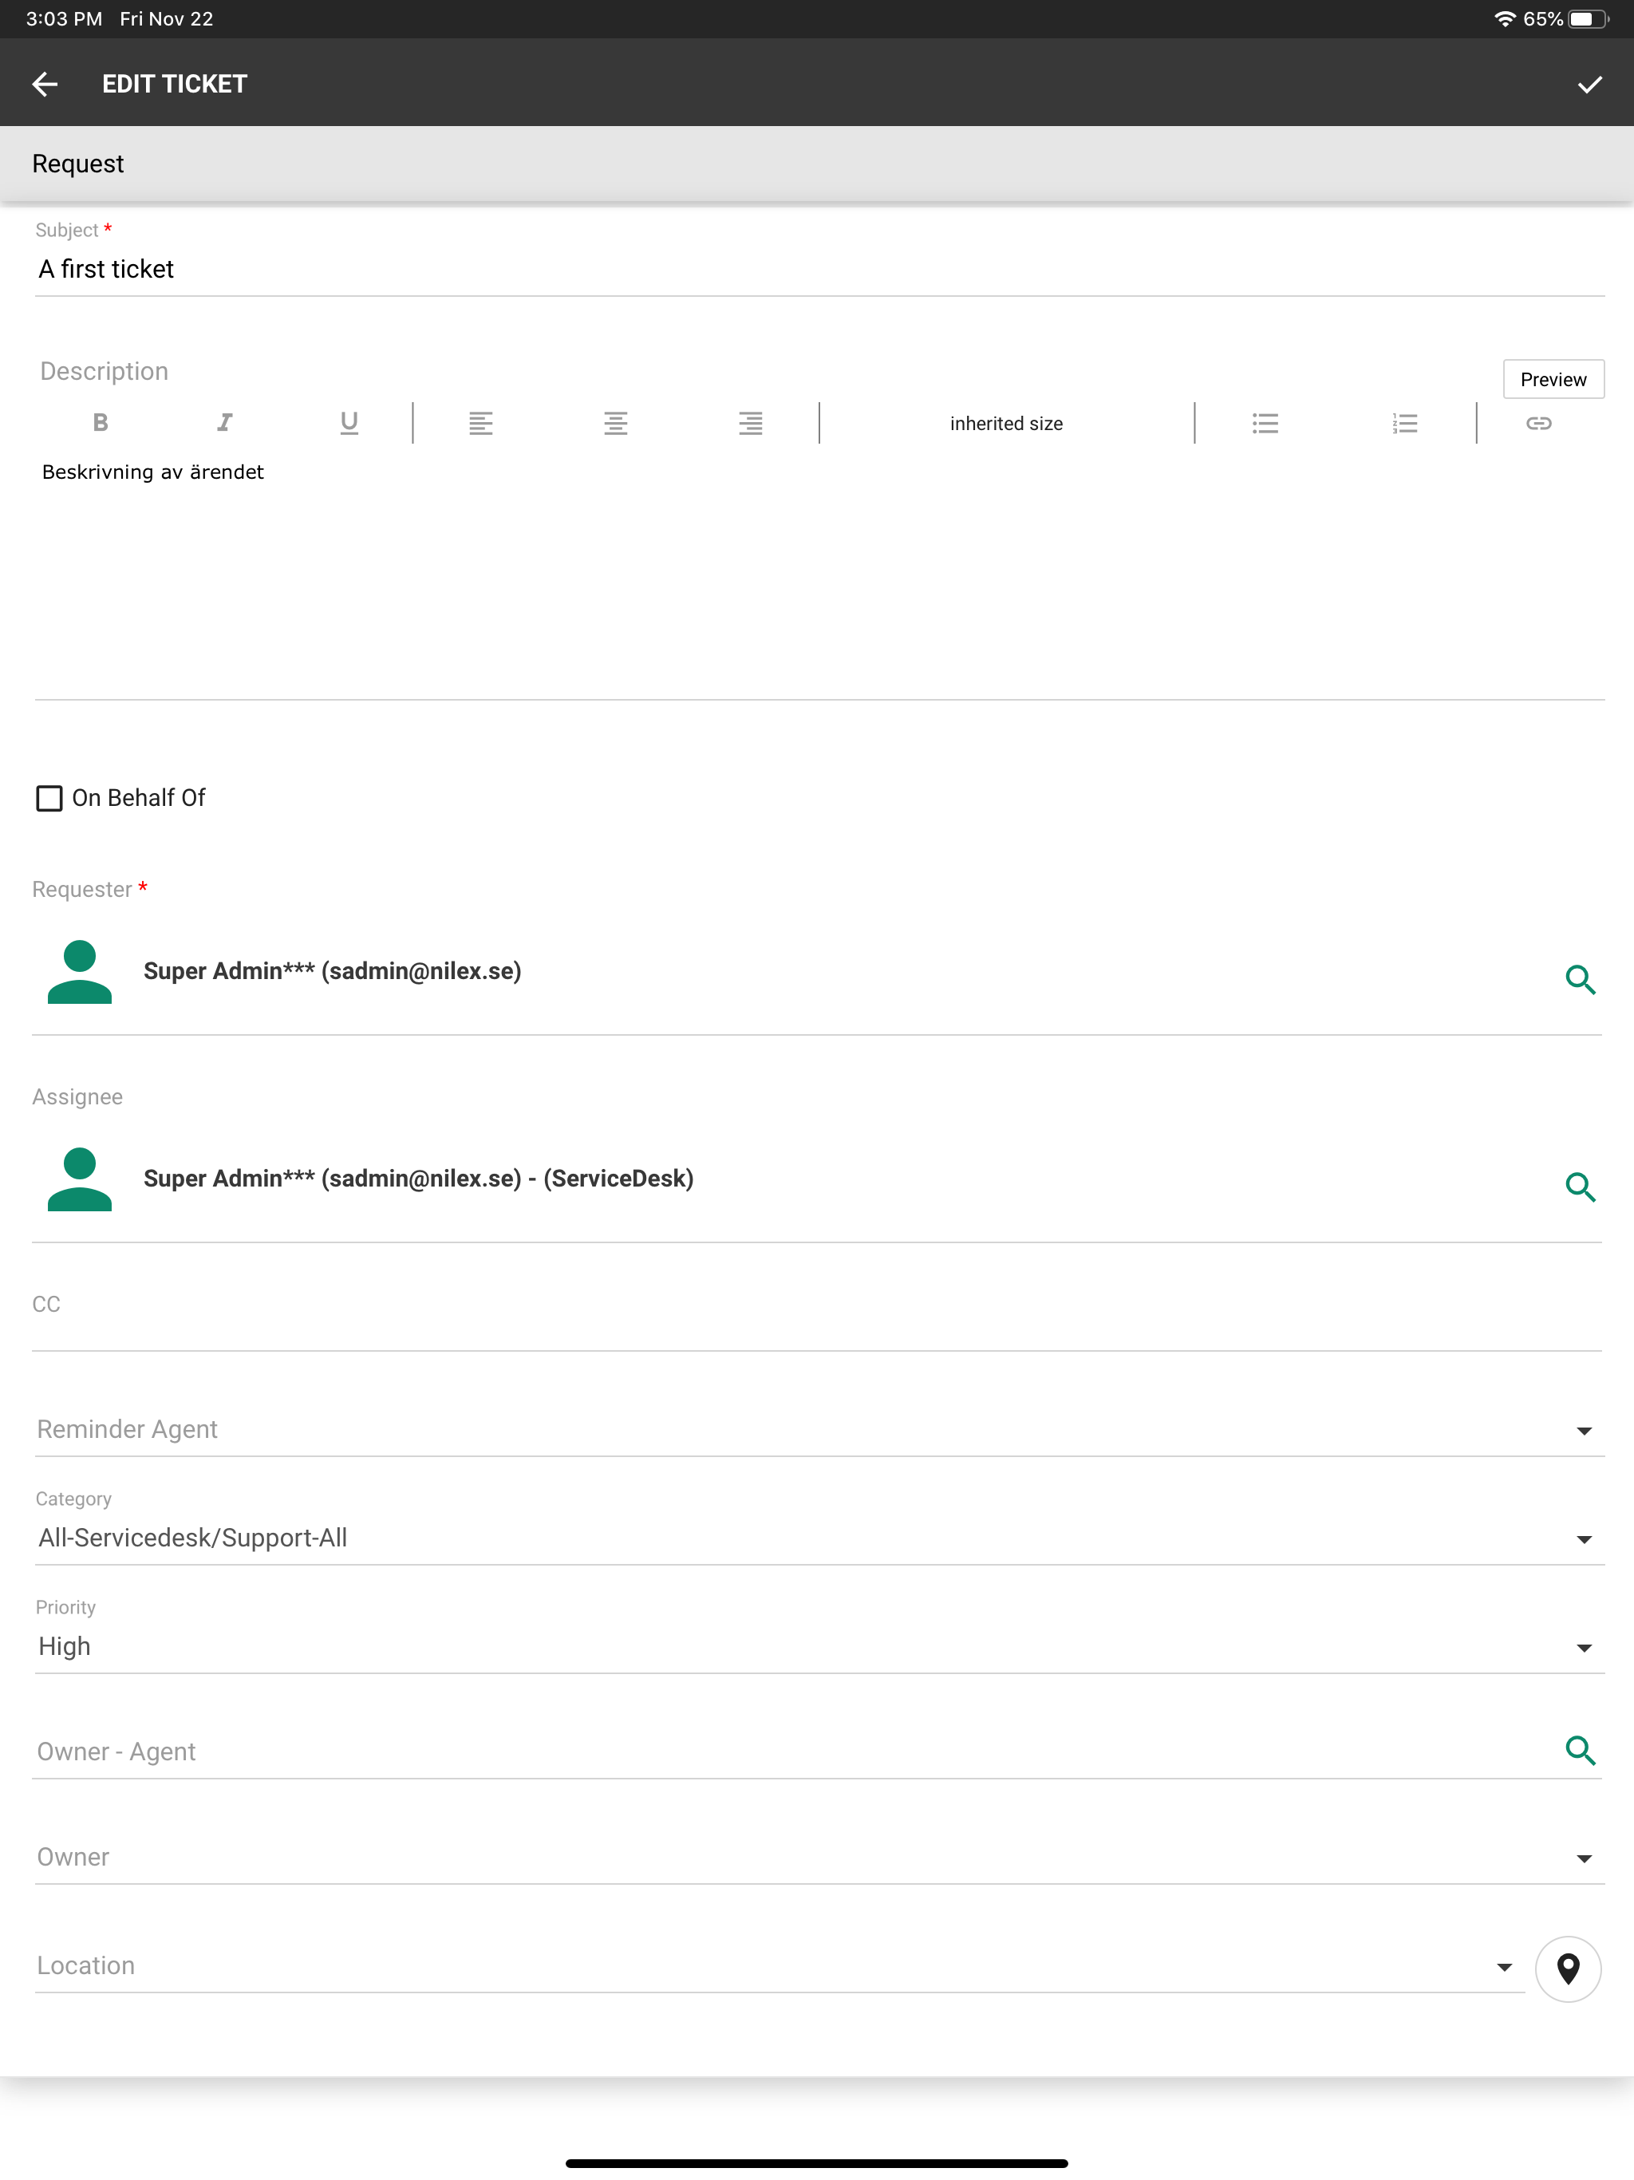Check the On Behalf Of checkbox
Viewport: 1634px width, 2180px height.
(x=49, y=798)
